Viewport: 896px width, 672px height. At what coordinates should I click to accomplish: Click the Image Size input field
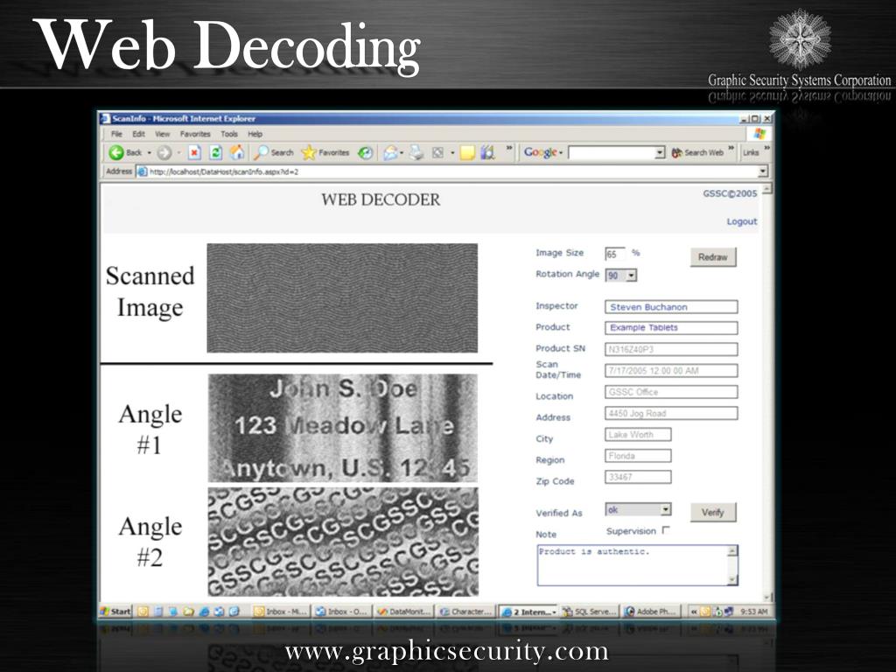pyautogui.click(x=615, y=255)
